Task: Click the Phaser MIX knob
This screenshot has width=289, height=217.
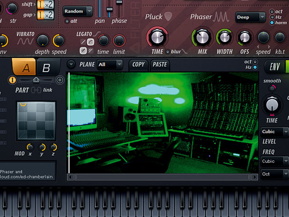Action: pos(202,37)
